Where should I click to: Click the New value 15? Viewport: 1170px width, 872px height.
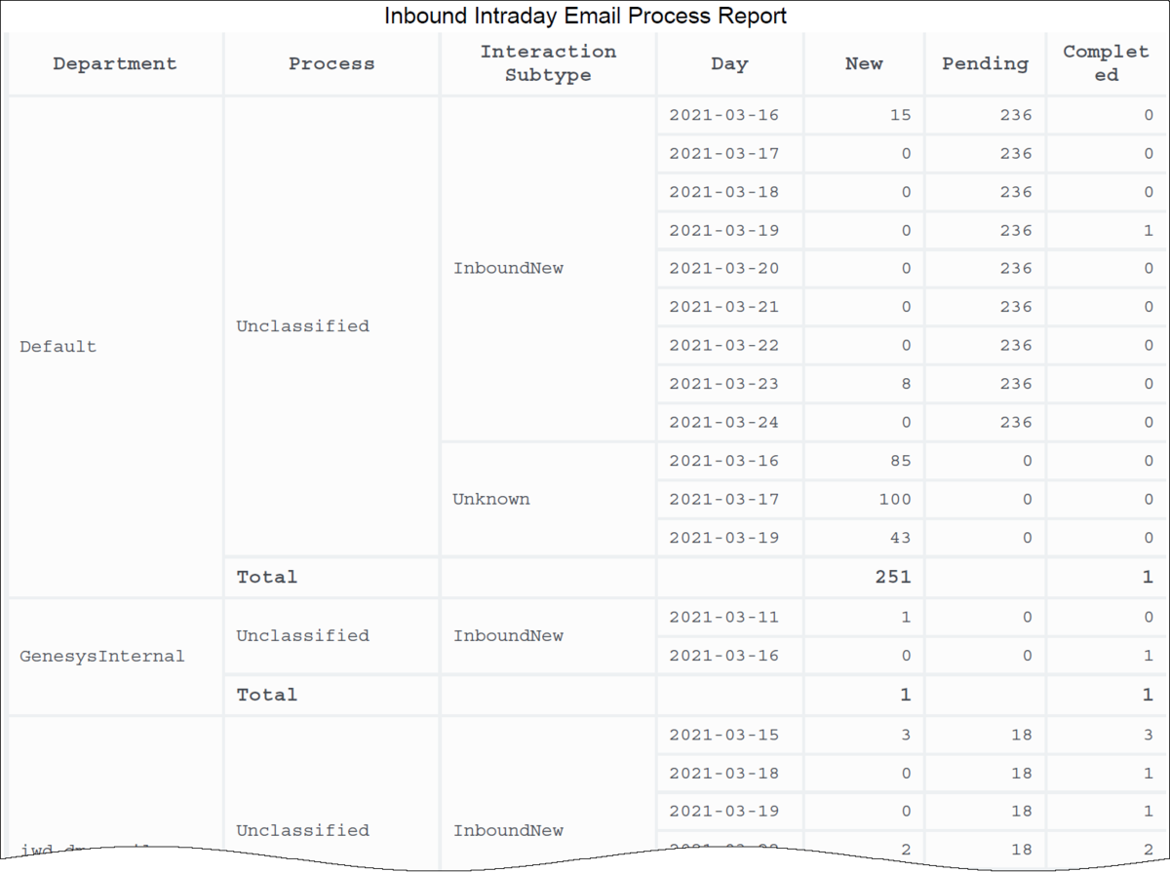coord(864,115)
